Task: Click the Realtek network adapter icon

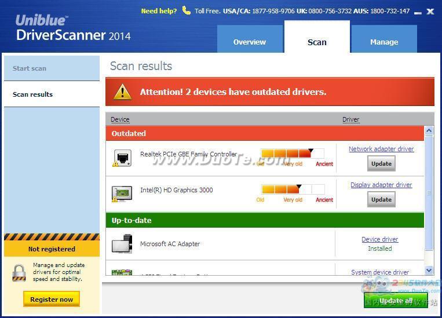Action: tap(122, 158)
